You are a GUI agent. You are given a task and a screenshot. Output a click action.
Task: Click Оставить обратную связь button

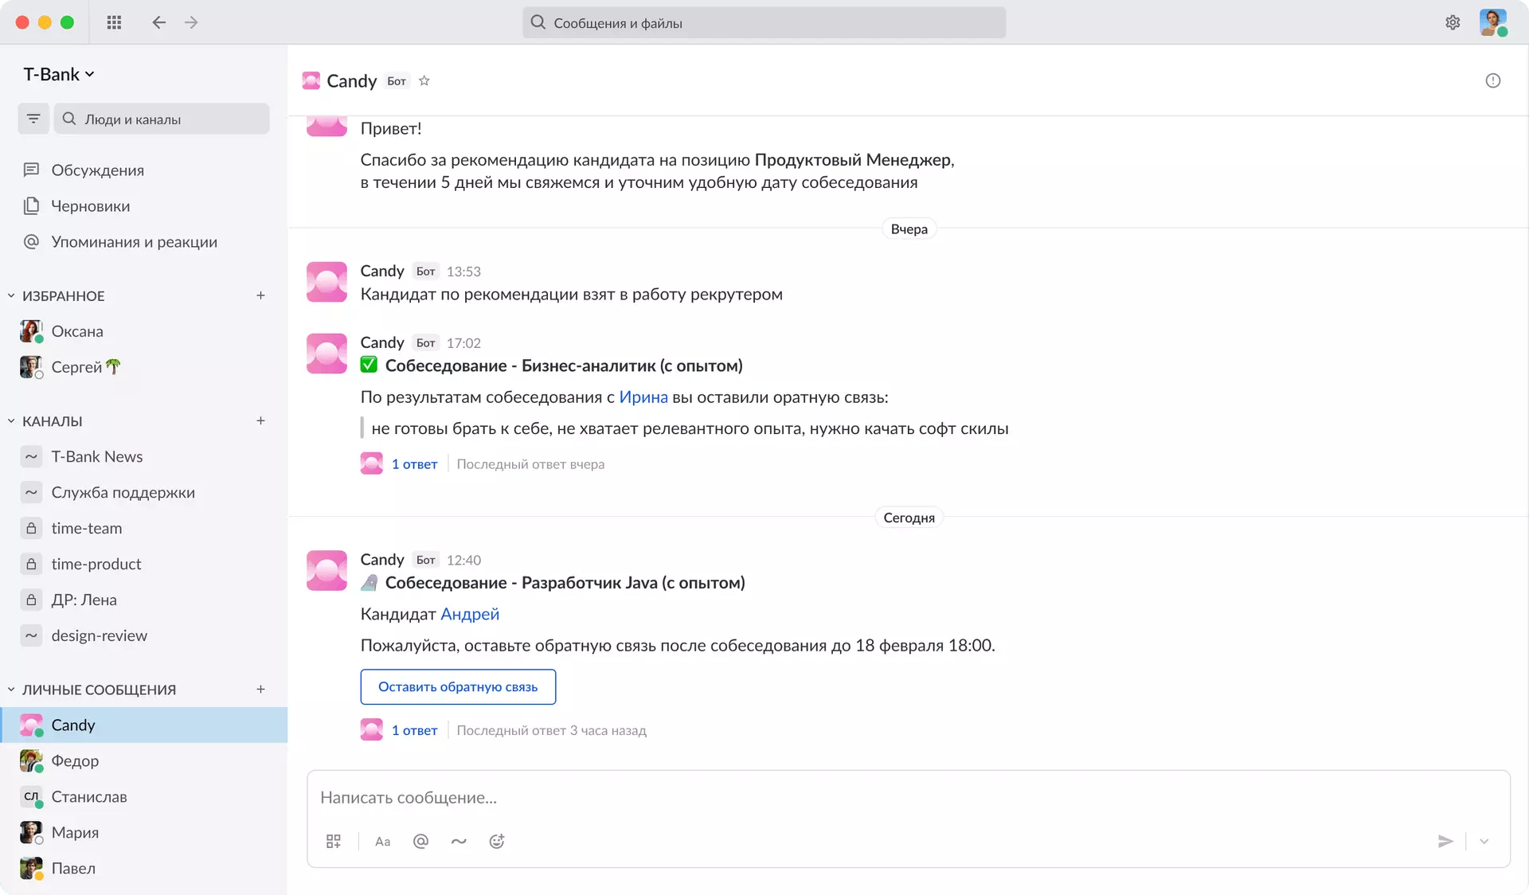458,686
